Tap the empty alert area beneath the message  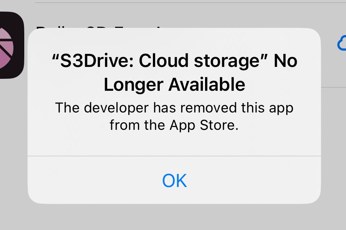coord(174,144)
